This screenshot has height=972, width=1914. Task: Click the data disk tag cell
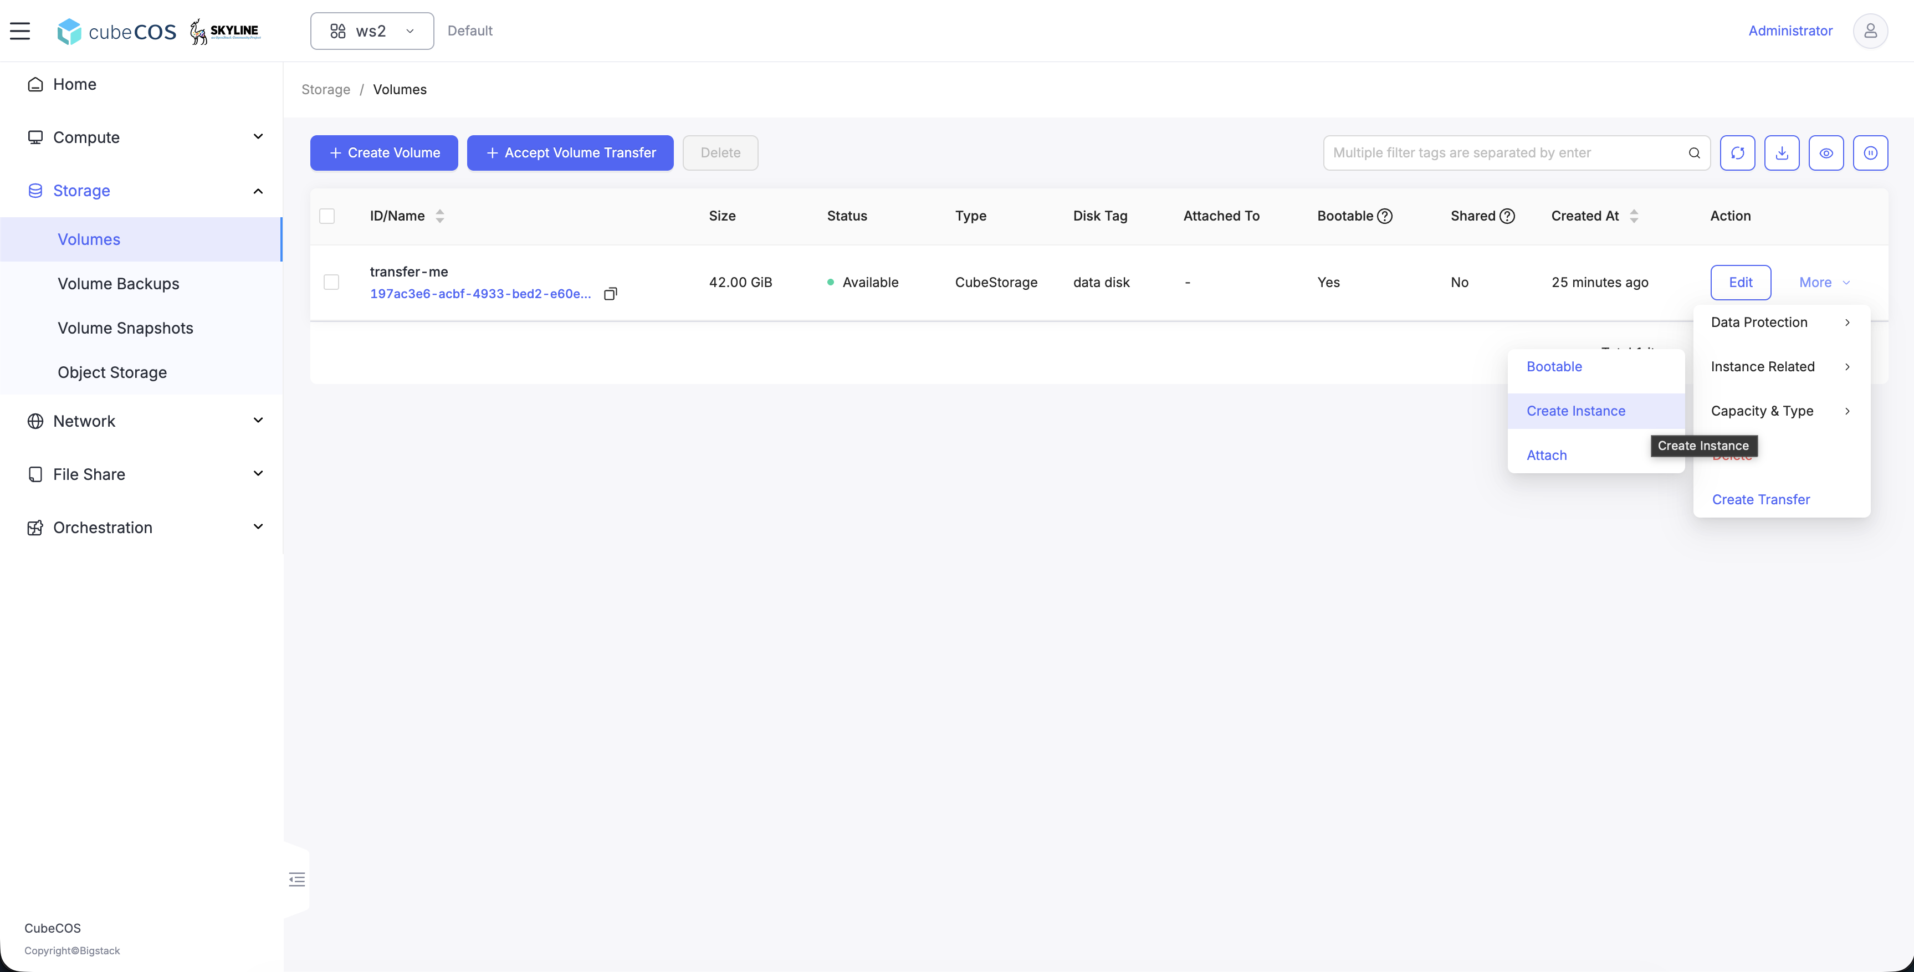click(x=1101, y=283)
